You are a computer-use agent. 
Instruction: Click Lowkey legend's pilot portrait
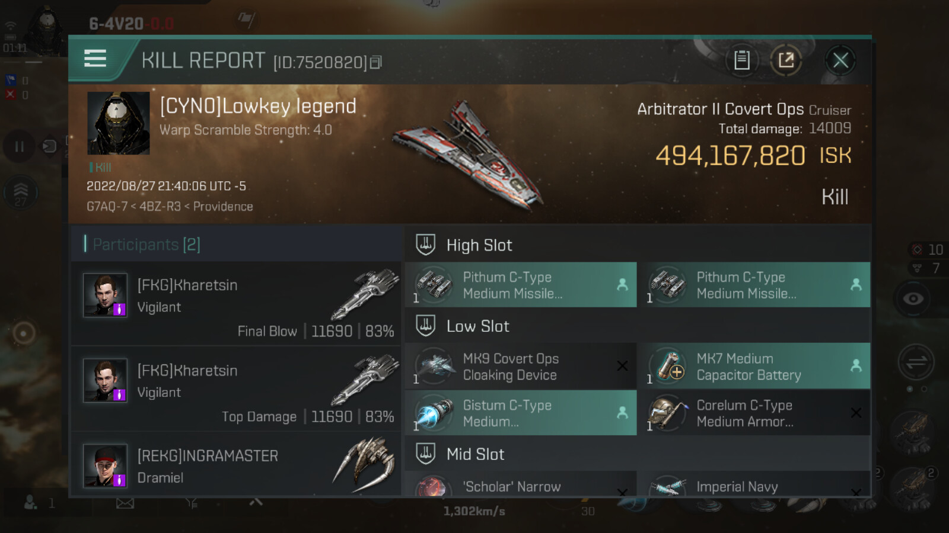119,123
